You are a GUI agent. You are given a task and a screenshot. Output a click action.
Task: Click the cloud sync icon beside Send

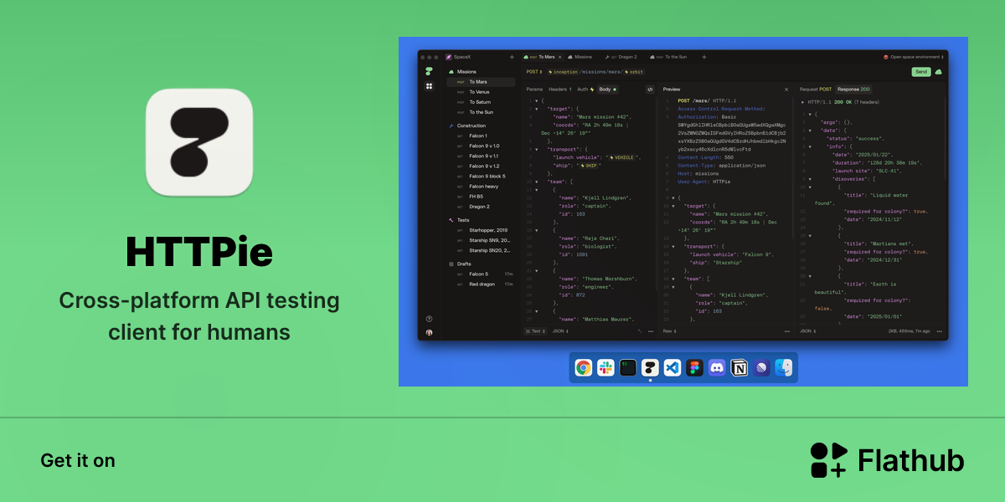(x=938, y=72)
